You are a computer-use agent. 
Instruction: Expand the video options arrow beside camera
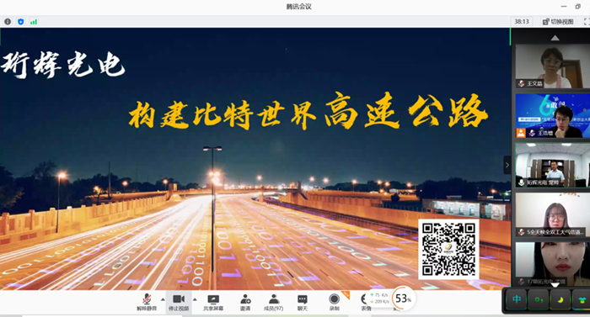point(195,299)
